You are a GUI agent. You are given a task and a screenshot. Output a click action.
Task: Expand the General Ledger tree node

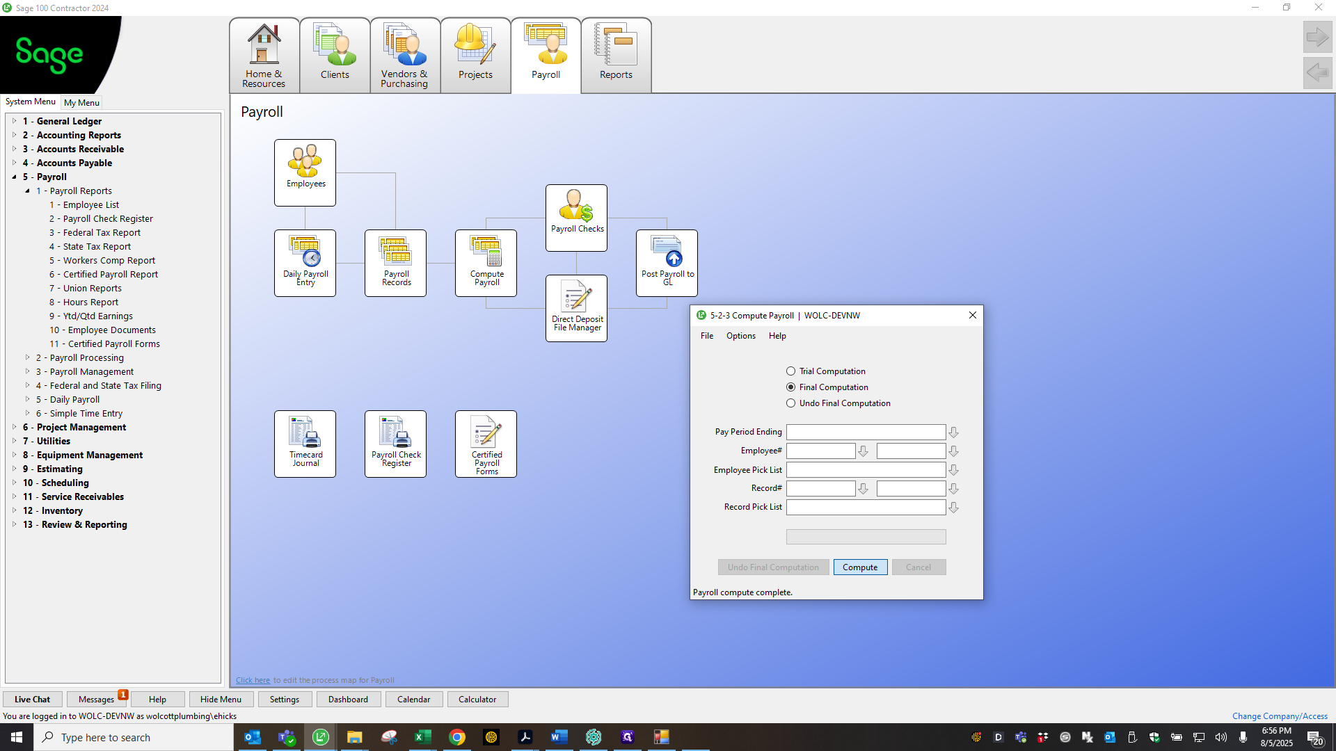pyautogui.click(x=14, y=121)
